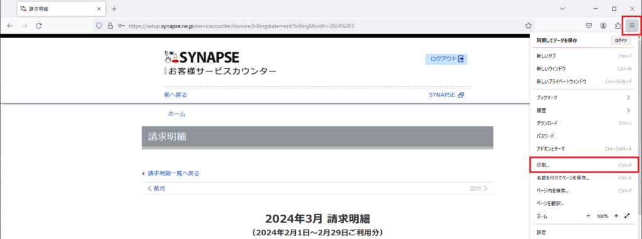Expand the 履歴 submenu
The image size is (642, 239).
coord(584,110)
